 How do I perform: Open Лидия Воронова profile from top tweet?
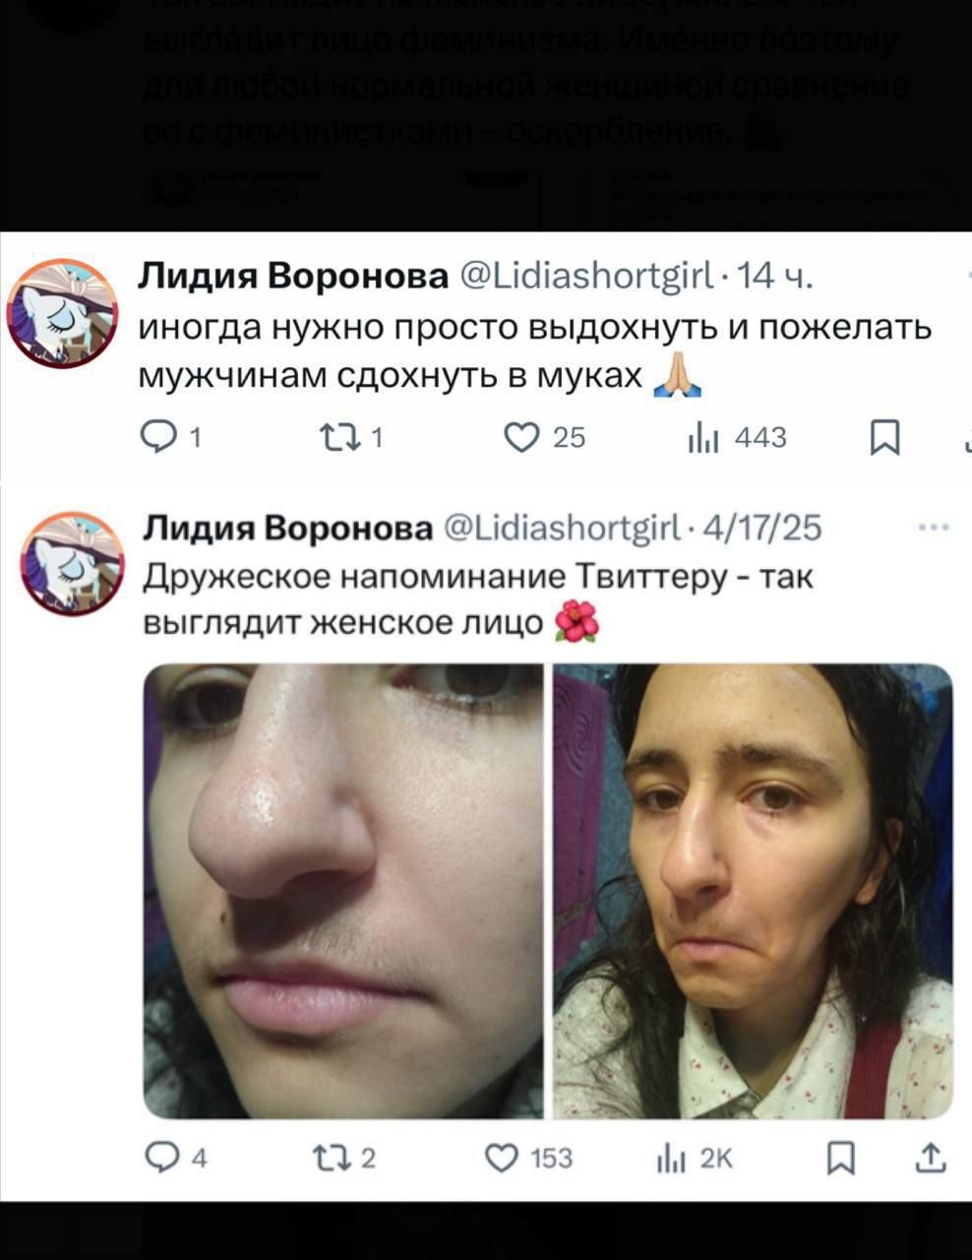[x=292, y=277]
